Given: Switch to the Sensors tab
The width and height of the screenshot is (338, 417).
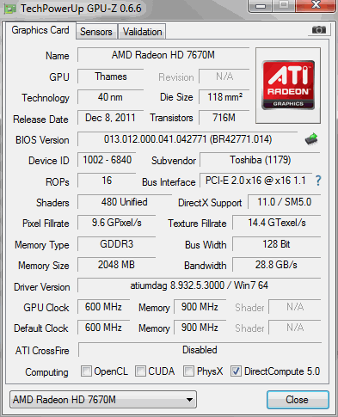Looking at the screenshot, I should click(96, 32).
